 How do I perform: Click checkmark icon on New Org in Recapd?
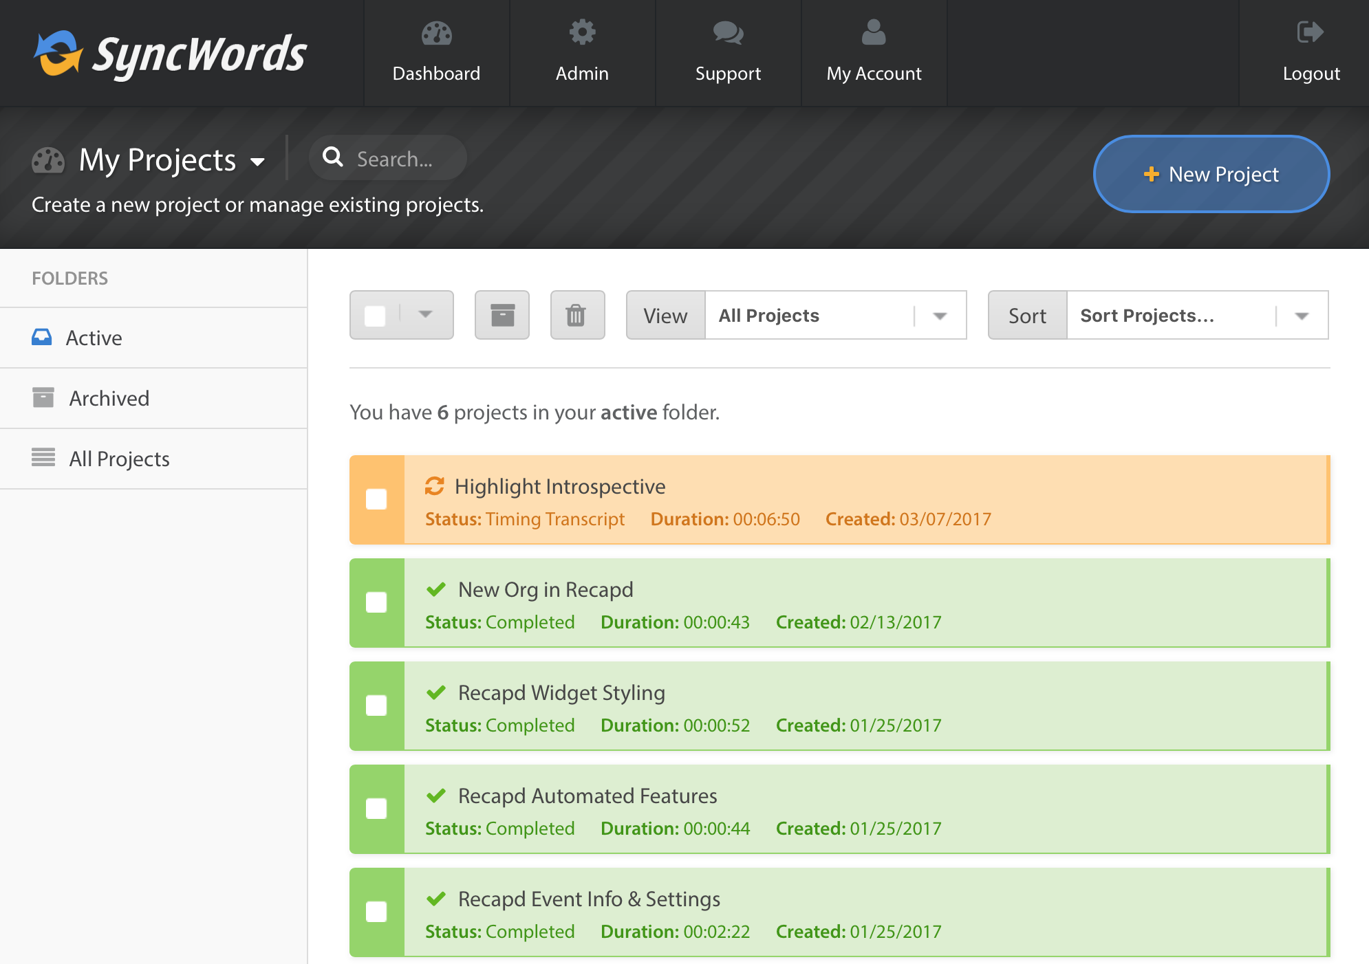point(436,589)
